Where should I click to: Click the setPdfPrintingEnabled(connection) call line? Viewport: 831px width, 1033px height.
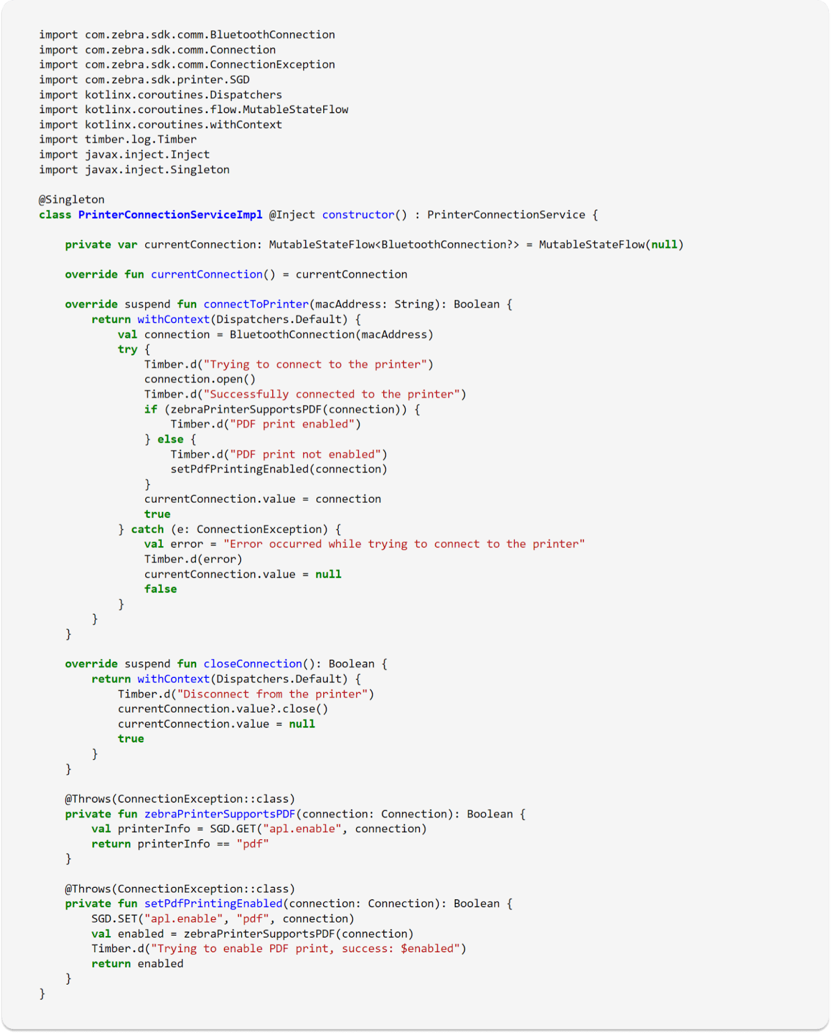tap(279, 469)
